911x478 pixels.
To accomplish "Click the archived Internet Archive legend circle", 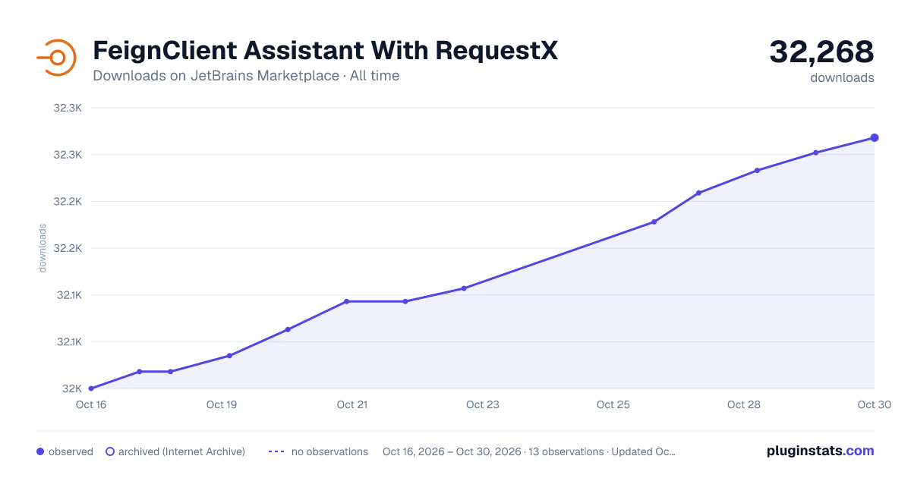I will (x=110, y=451).
